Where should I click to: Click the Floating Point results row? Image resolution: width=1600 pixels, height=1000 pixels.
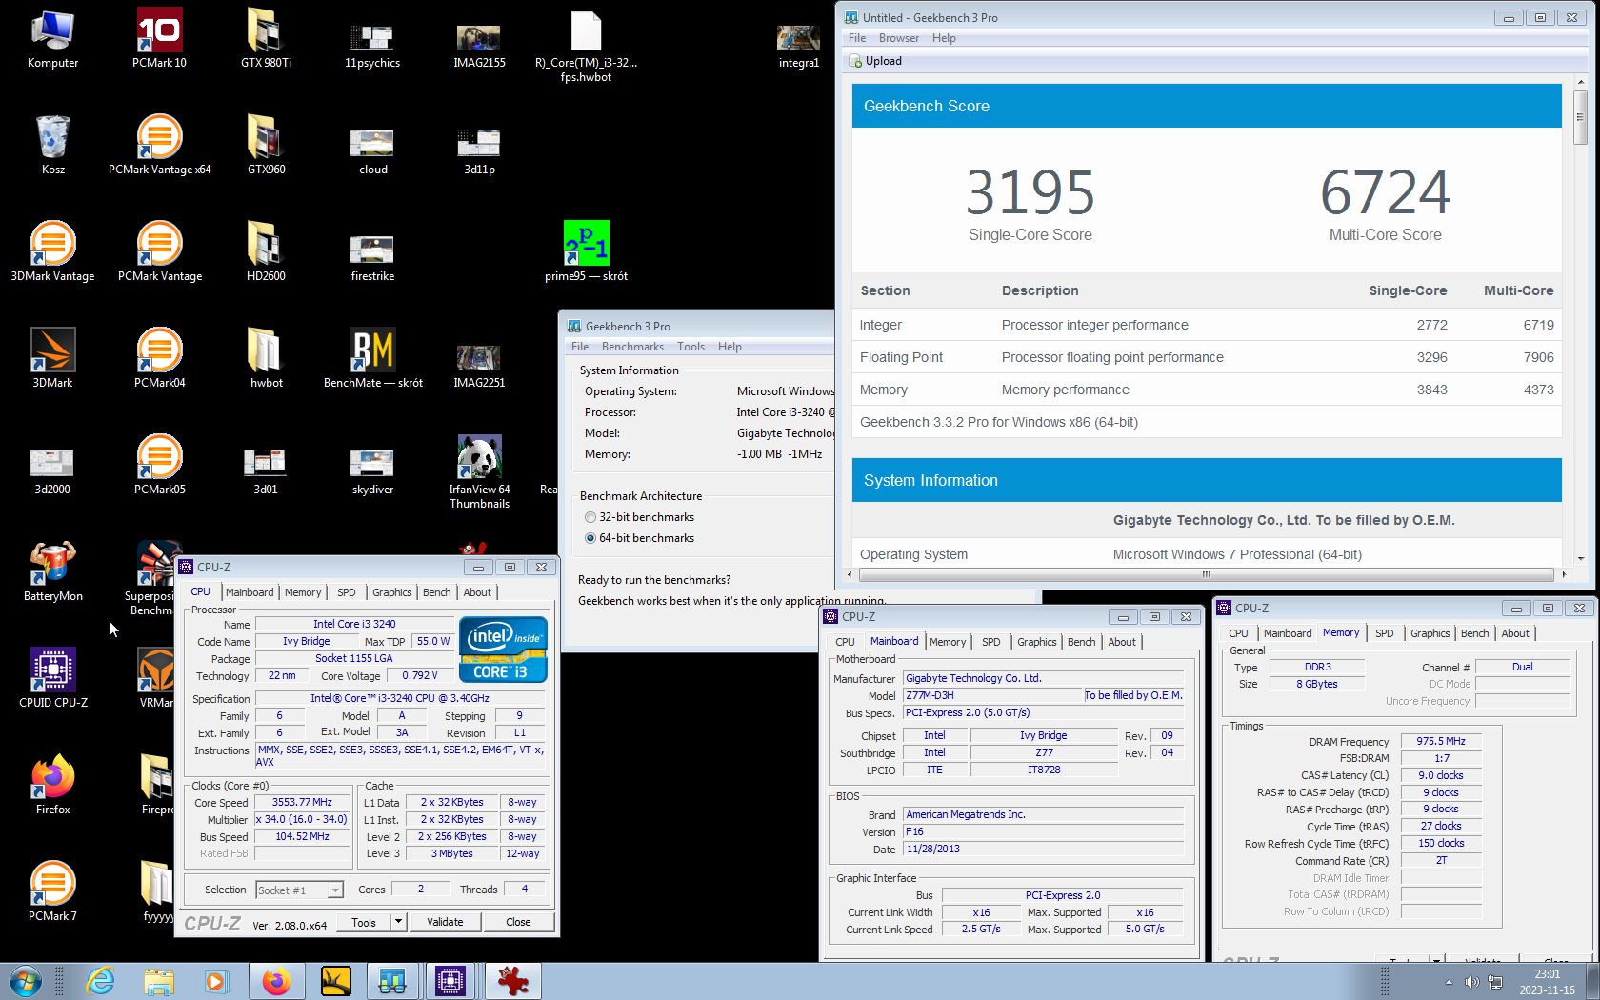1207,357
